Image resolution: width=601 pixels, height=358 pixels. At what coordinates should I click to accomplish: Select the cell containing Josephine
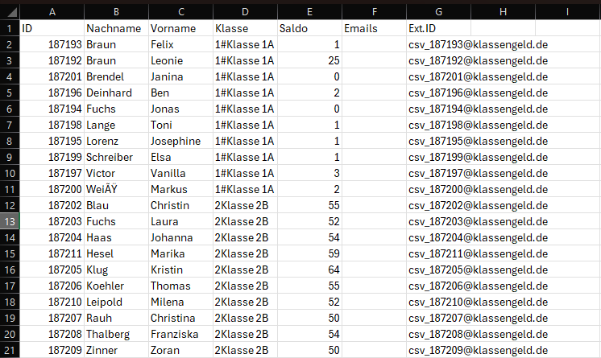pyautogui.click(x=181, y=141)
